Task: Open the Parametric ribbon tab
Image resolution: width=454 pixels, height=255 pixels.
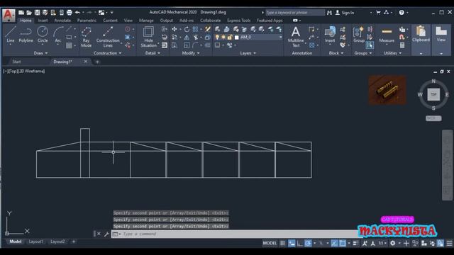Action: [87, 21]
